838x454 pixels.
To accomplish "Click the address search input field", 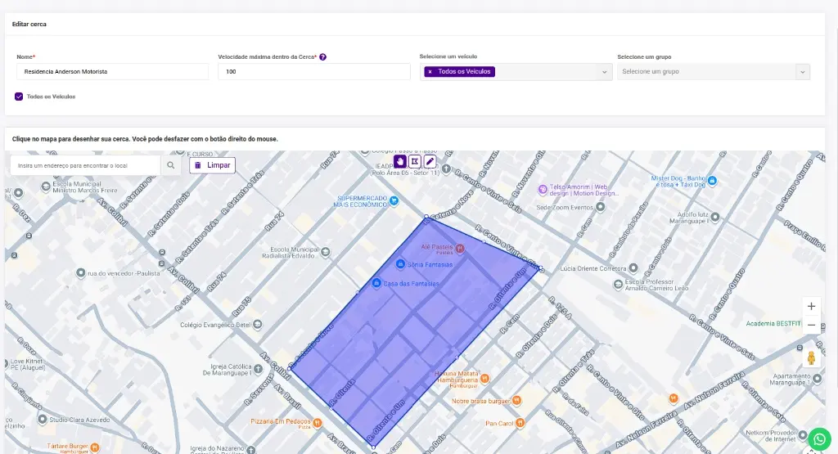I will (85, 165).
